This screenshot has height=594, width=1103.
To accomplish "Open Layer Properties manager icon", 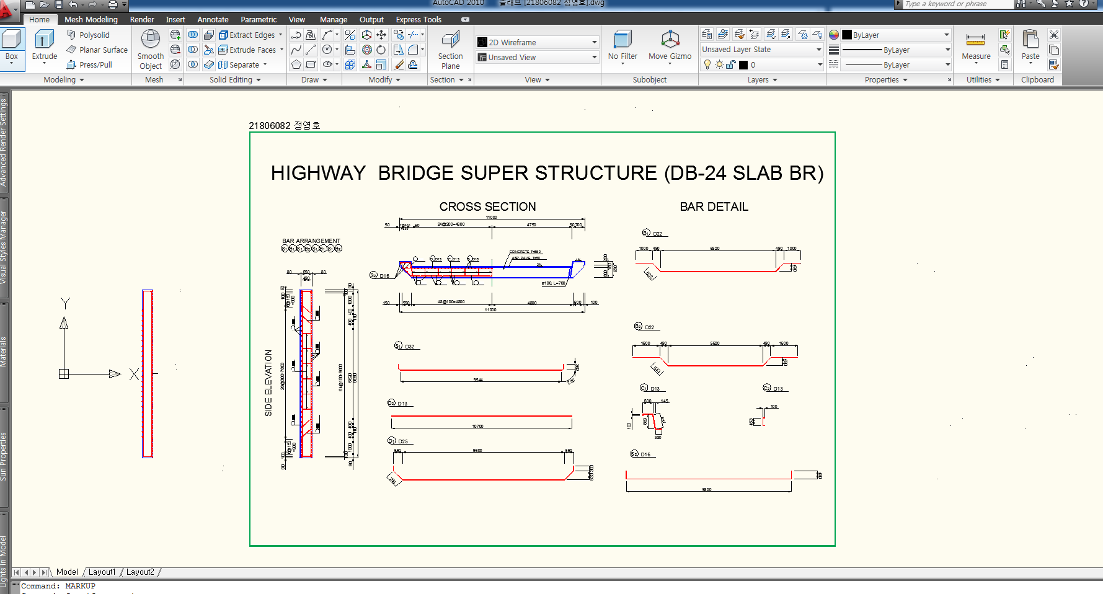I will click(x=707, y=35).
